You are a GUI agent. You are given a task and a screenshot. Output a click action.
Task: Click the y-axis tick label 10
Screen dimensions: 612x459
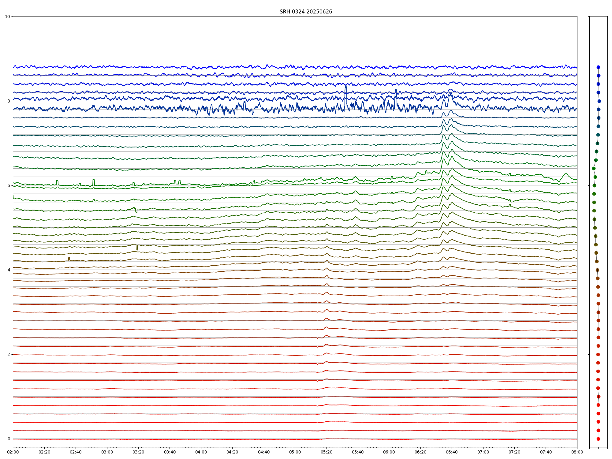pyautogui.click(x=8, y=17)
